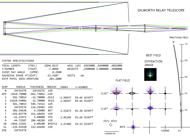Click surface 6 medium BK7
This screenshot has height=137, width=190.
coord(50,111)
